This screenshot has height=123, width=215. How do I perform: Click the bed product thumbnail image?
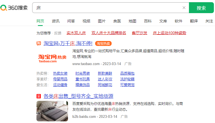point(52,111)
